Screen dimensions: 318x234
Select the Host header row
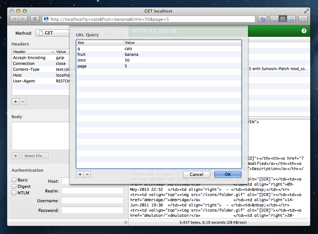point(41,75)
